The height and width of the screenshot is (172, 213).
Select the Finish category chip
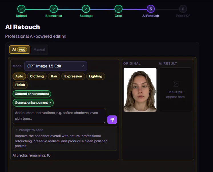pyautogui.click(x=20, y=85)
